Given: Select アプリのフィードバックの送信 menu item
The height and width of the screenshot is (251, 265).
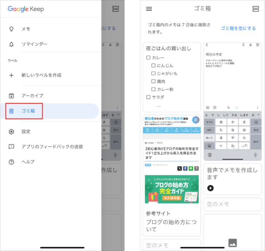Looking at the screenshot, I should pyautogui.click(x=52, y=147).
